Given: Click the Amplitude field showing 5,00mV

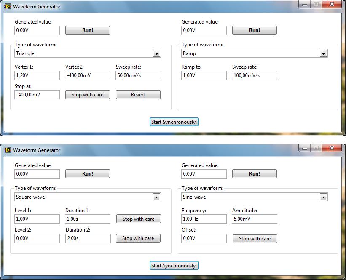Looking at the screenshot, I should pyautogui.click(x=255, y=219).
